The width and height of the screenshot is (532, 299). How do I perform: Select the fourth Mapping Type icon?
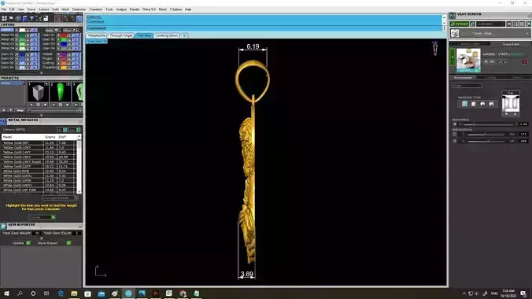491,104
